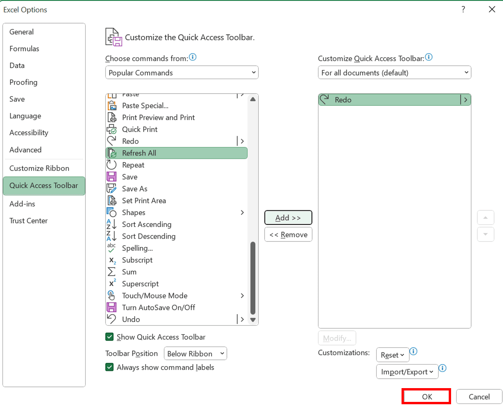Expand the Shapes submenu arrow

(x=242, y=212)
